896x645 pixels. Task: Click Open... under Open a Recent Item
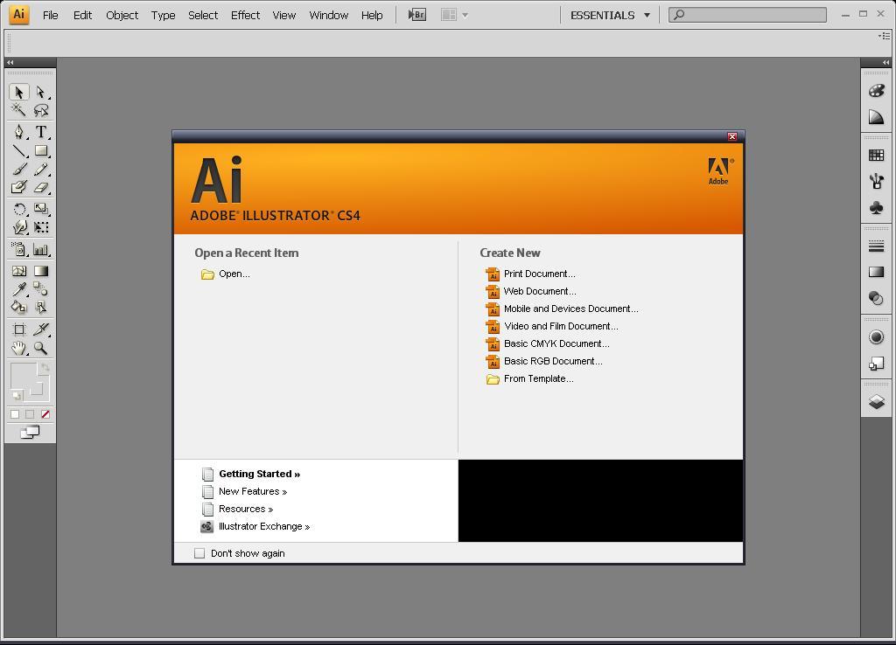tap(226, 274)
